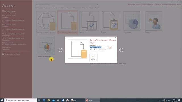Screen dimensions: 182x102
Task: Open File Explorer from the taskbar
Action: tap(49, 100)
